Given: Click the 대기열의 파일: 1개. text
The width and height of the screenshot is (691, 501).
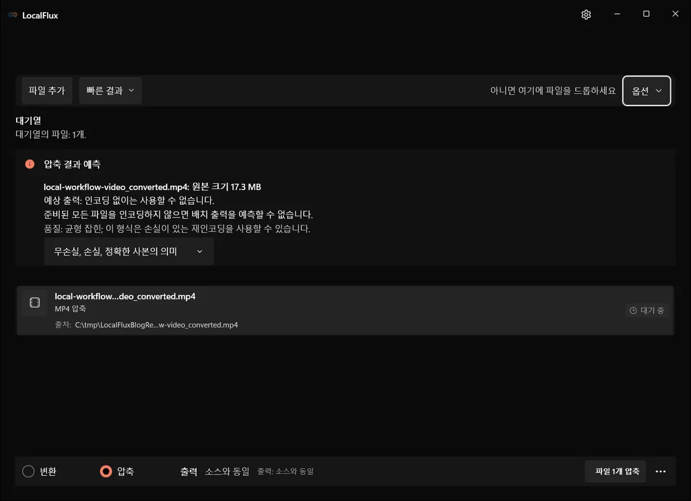Looking at the screenshot, I should (51, 134).
